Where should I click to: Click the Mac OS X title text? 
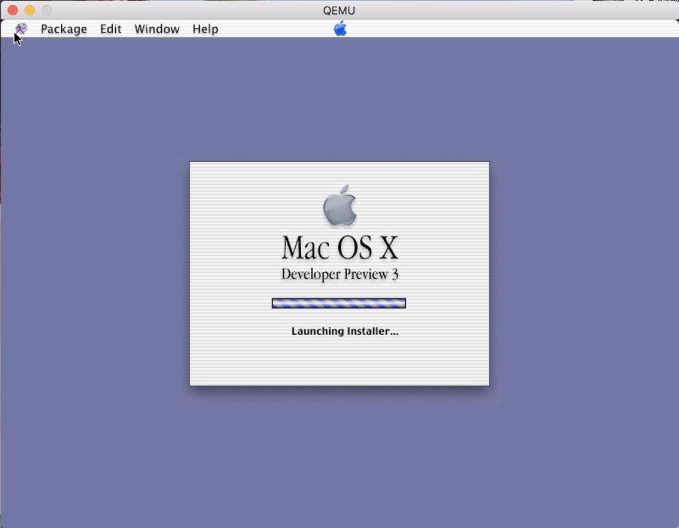(x=339, y=247)
